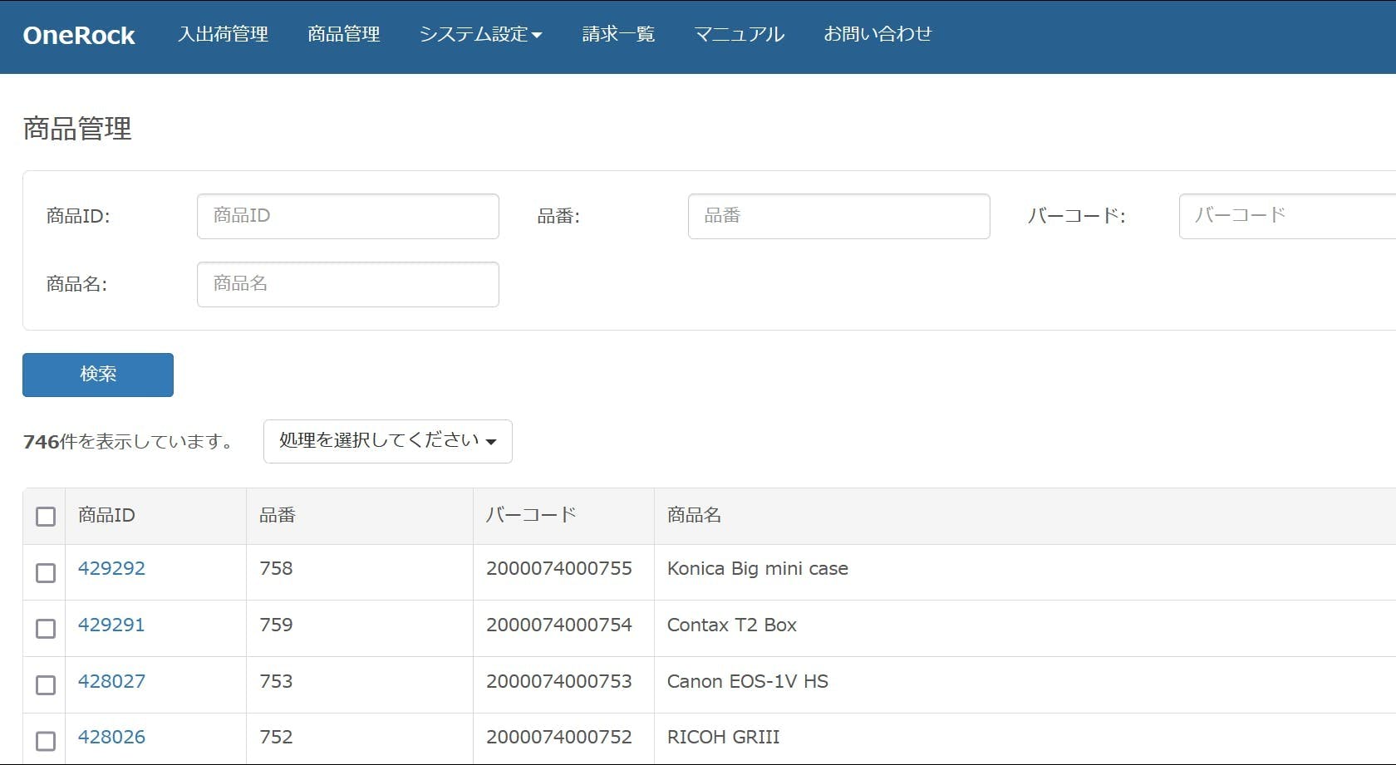Screen dimensions: 1396x765
Task: Select barcode cell 2000074000754
Action: coord(559,625)
